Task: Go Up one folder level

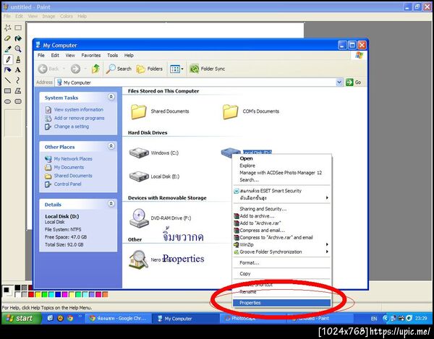Action: coord(95,69)
